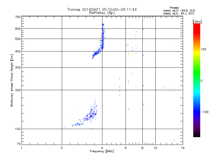Click the color bar label '100'
This screenshot has height=161, width=215.
pos(203,49)
